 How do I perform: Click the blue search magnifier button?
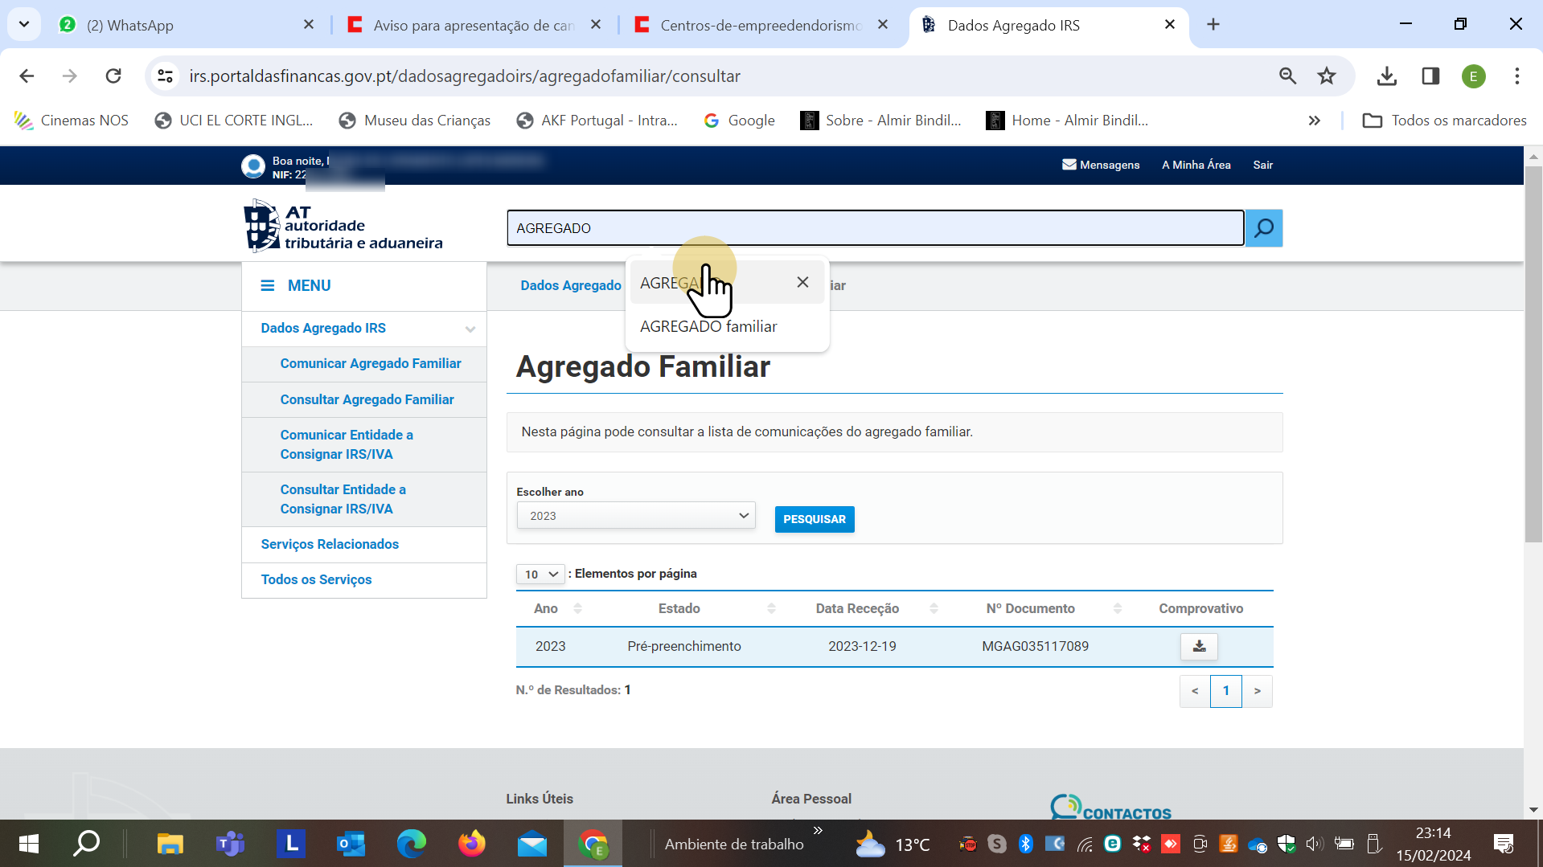[x=1263, y=228]
